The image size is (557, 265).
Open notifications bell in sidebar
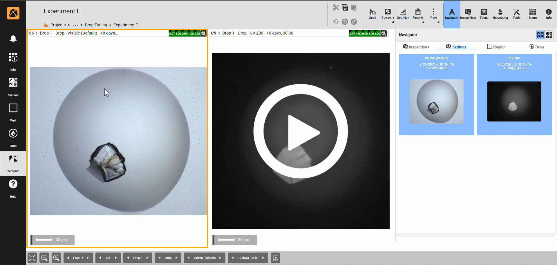(13, 39)
